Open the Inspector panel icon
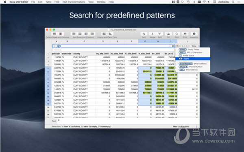Image resolution: width=244 pixels, height=152 pixels. (x=194, y=34)
